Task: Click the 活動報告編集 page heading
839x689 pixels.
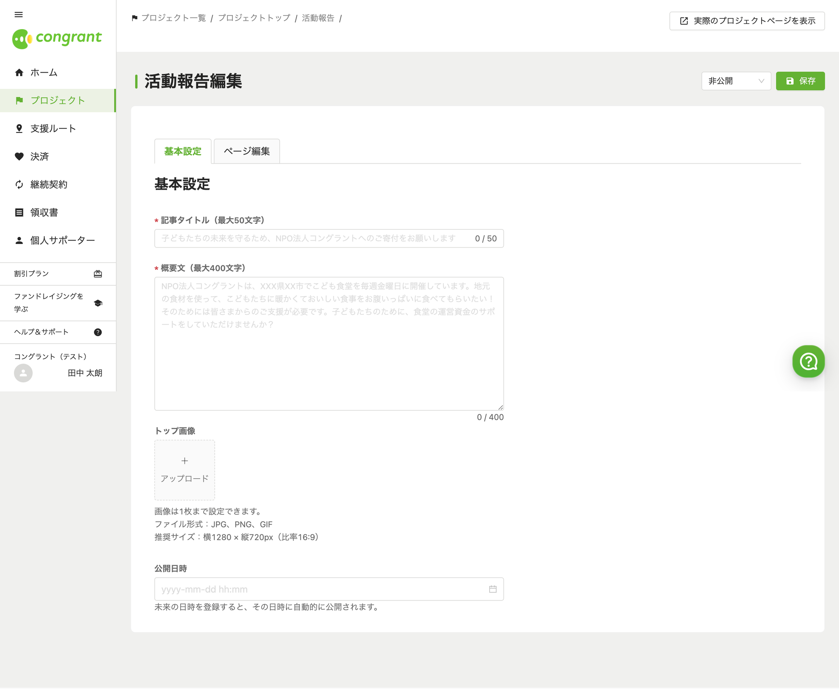Action: tap(193, 81)
